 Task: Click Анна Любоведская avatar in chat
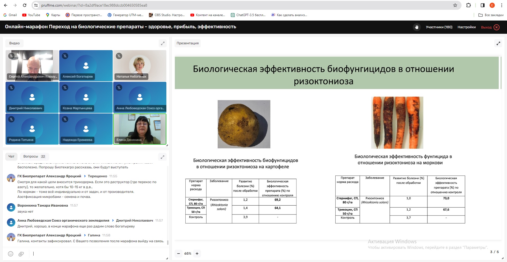[11, 222]
